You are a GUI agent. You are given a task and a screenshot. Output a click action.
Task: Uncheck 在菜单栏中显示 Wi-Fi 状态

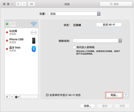(x=47, y=95)
